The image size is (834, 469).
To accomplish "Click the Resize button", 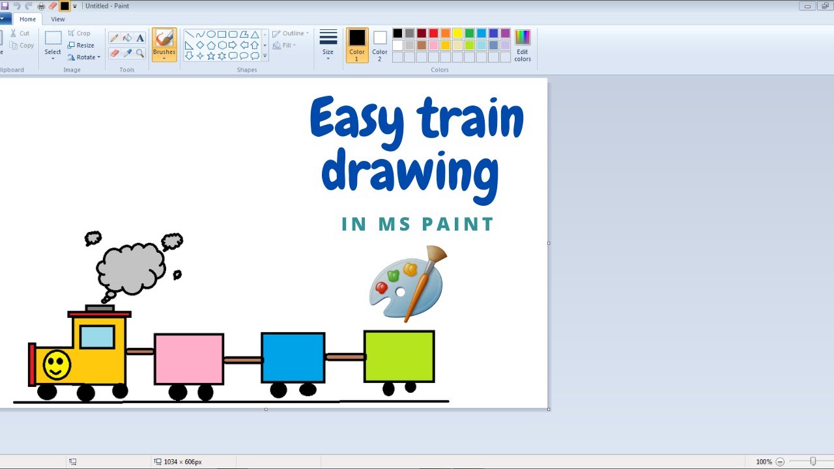I will coord(81,46).
